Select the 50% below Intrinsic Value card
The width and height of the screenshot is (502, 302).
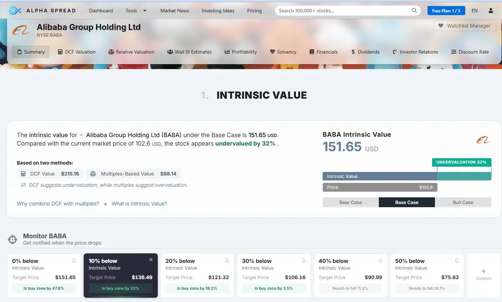coord(427,275)
